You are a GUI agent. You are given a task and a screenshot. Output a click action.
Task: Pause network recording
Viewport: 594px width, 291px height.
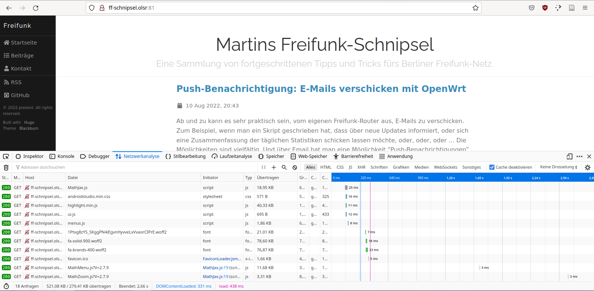click(264, 167)
